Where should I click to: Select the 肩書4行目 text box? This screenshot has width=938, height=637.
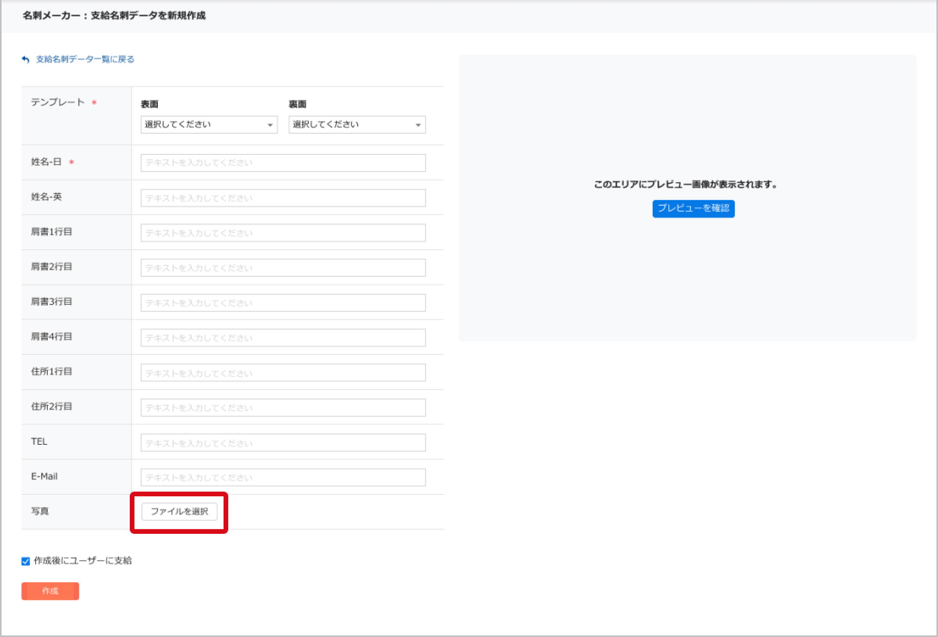tap(283, 338)
